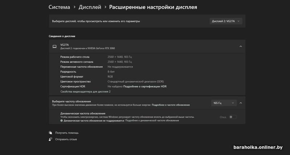Open the 165 Гц refresh rate dropdown

(224, 103)
